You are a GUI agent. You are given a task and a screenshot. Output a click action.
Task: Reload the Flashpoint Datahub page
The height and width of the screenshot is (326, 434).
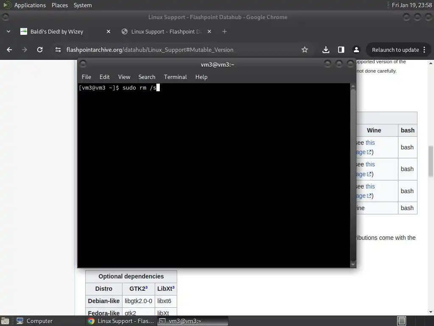pos(40,50)
